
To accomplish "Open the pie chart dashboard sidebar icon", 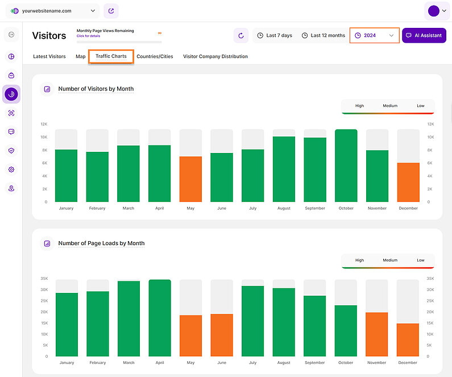I will tap(11, 56).
